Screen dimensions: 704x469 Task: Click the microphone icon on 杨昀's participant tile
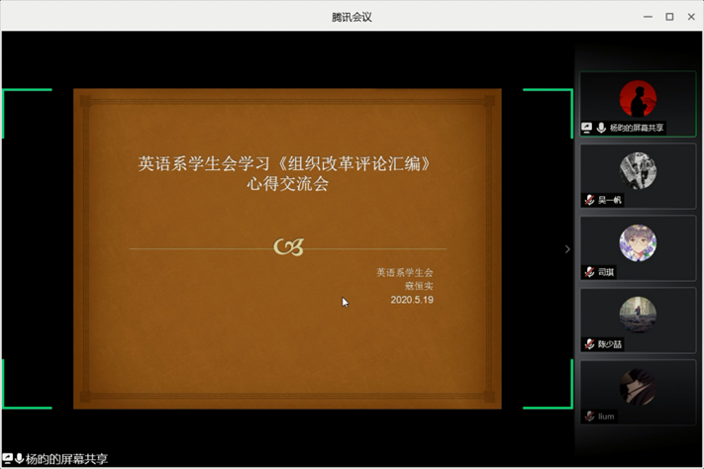(601, 128)
